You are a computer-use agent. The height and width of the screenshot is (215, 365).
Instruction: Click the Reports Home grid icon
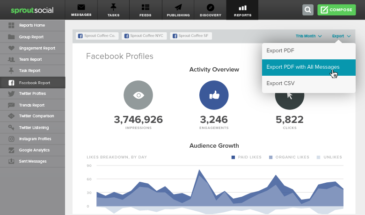pos(11,25)
